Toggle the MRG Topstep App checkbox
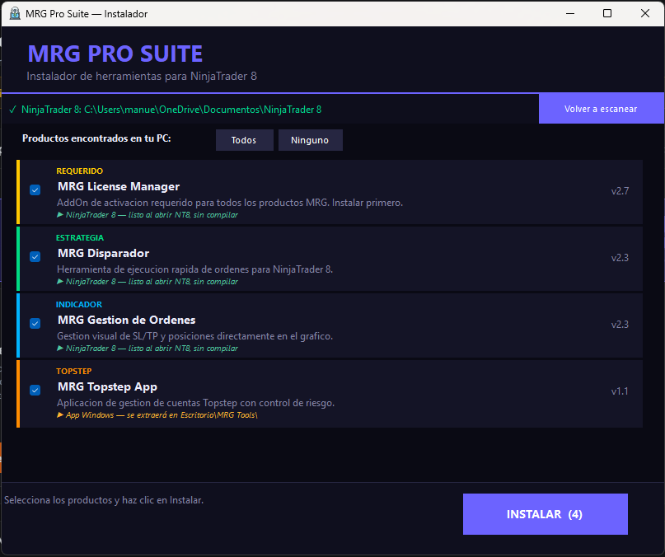This screenshot has height=557, width=665. [35, 390]
